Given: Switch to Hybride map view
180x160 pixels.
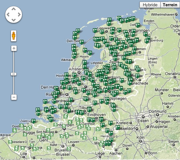Looking at the screenshot, I should click(x=150, y=5).
